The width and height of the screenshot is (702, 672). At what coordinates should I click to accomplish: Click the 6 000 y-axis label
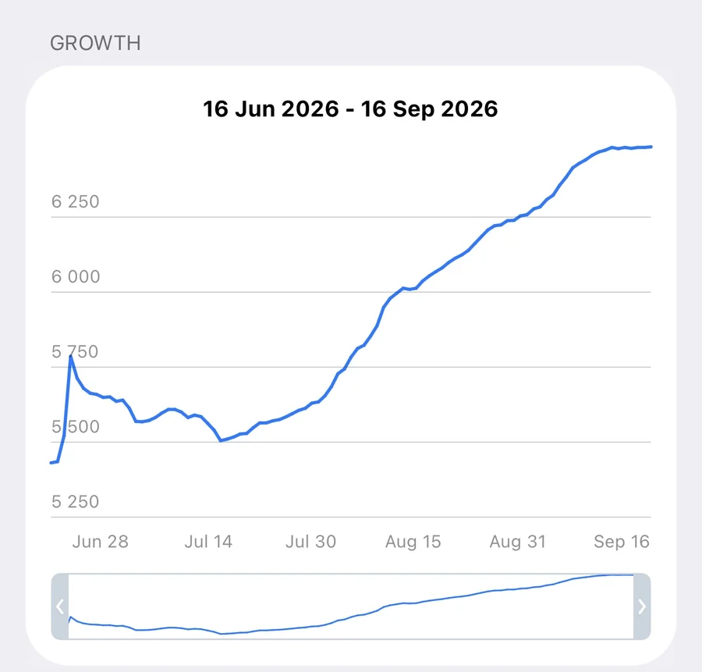[76, 276]
